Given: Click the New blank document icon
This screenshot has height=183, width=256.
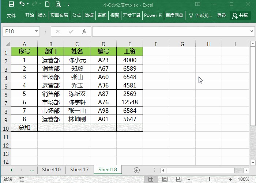Looking at the screenshot, I should (x=47, y=4).
